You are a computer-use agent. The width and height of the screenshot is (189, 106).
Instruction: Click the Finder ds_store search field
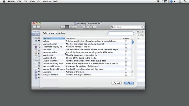click(x=127, y=27)
